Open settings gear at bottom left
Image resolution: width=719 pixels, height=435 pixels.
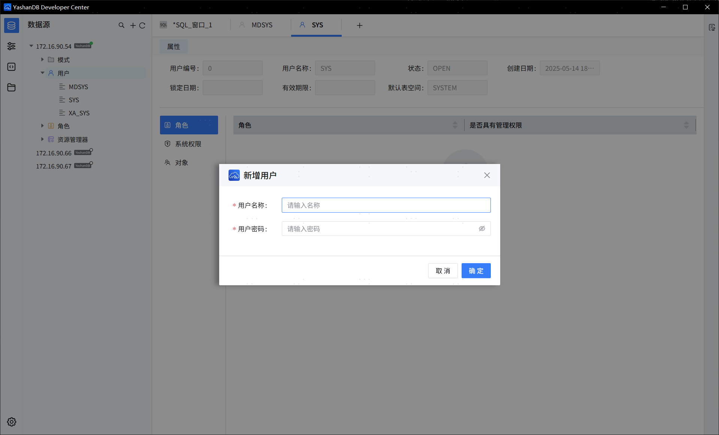[x=11, y=422]
